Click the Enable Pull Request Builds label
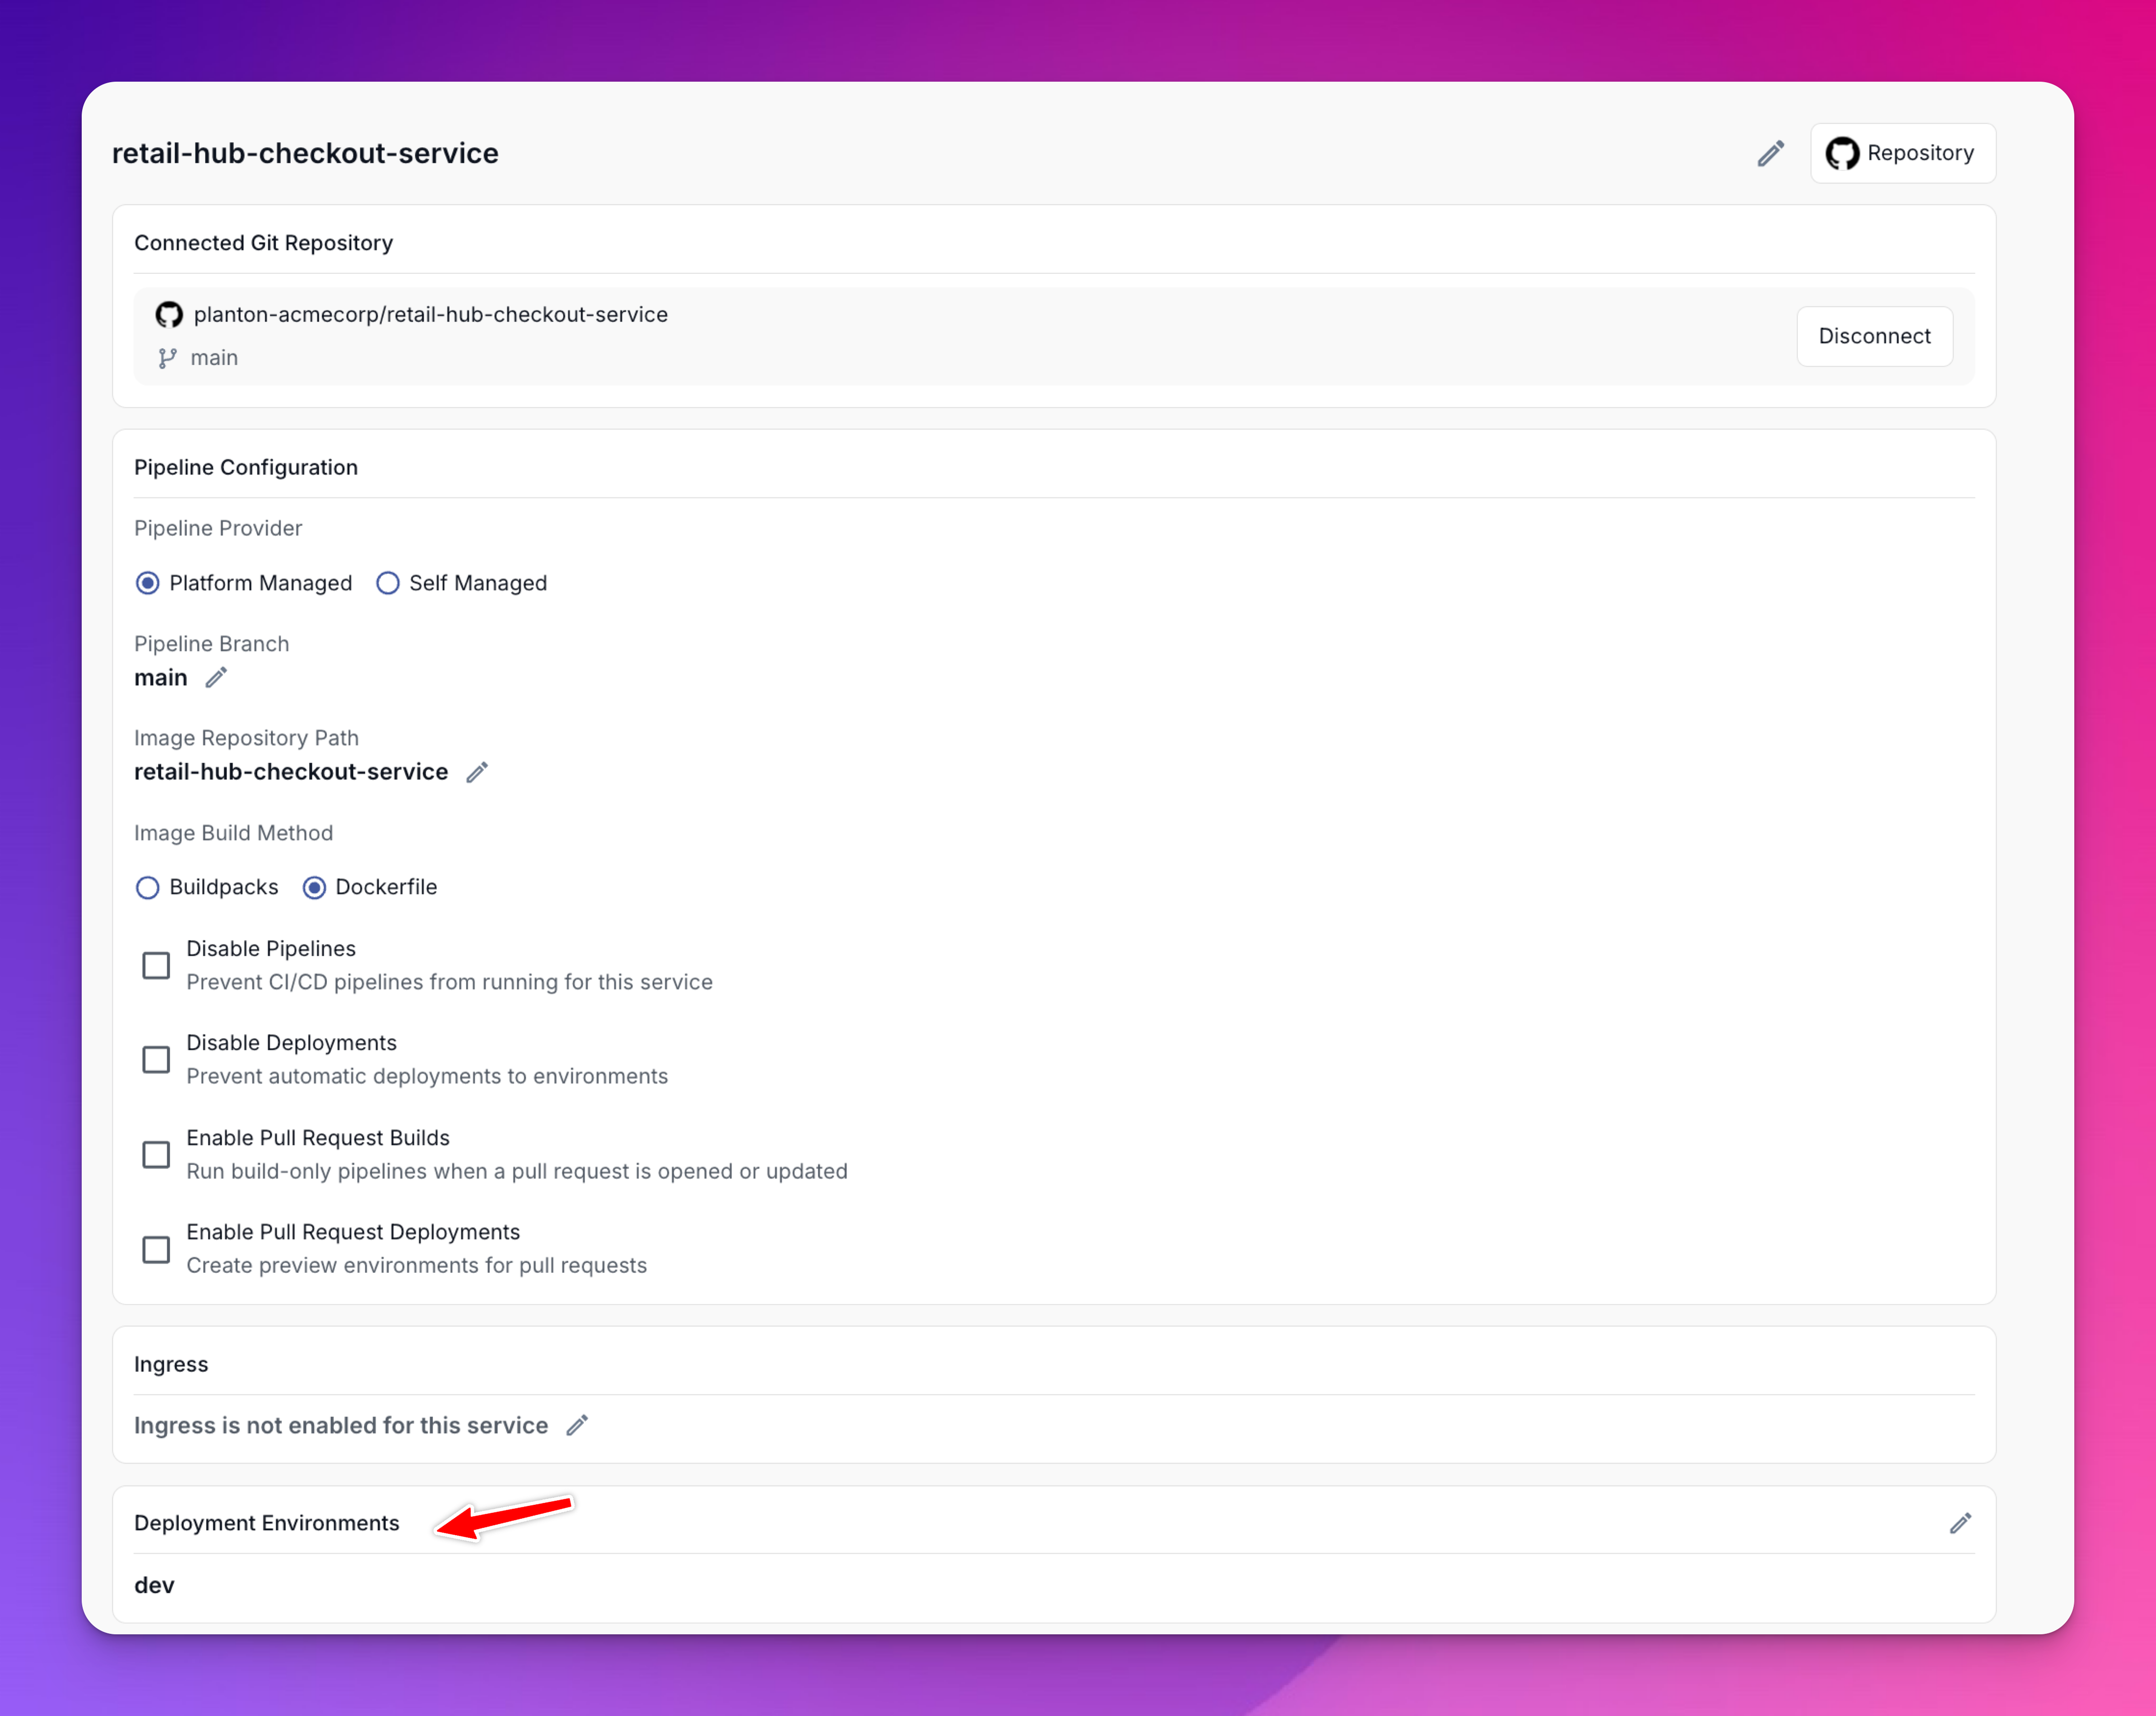 tap(318, 1137)
